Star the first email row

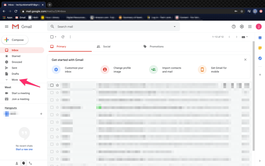coord(58,85)
